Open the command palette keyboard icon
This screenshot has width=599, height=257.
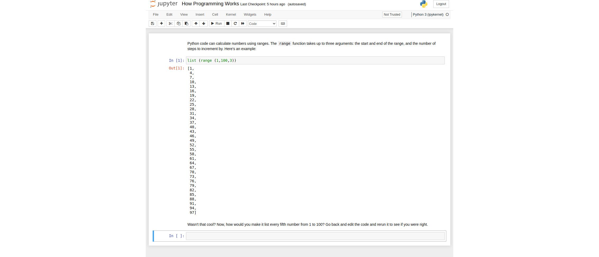[283, 24]
